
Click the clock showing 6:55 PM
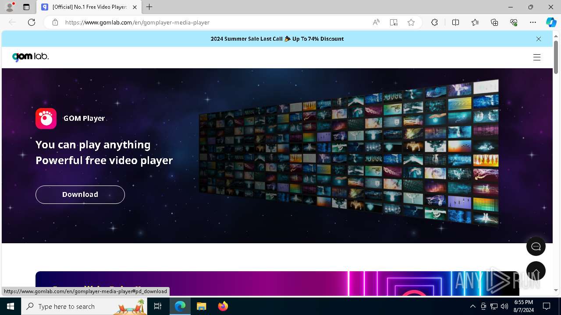coord(524,306)
